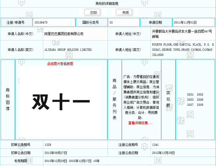Screen dimensions: 216x166
Task: Select international class number 35
Action: coord(111,22)
